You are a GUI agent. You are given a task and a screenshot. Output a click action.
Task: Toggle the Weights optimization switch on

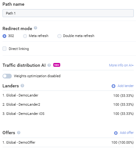7,76
